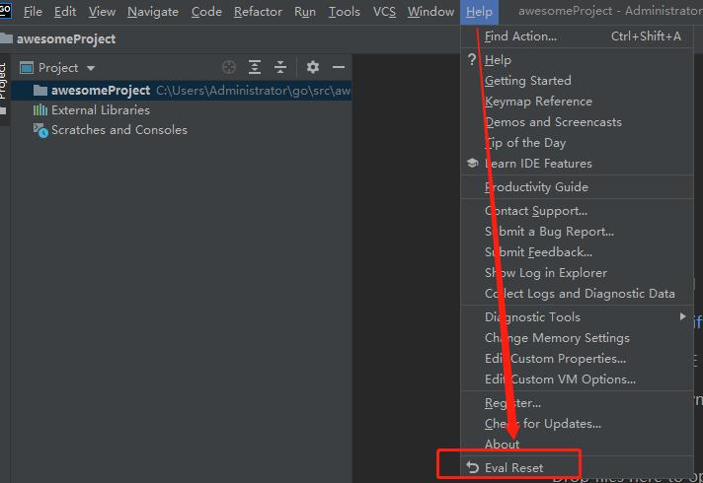The width and height of the screenshot is (703, 483).
Task: Click the Scratches and Consoles icon
Action: (x=40, y=130)
